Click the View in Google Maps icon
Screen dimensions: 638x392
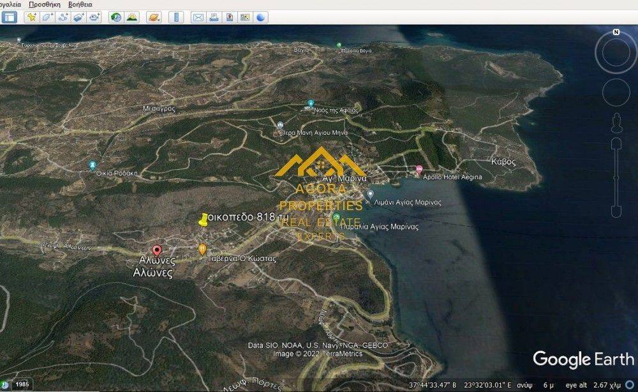pyautogui.click(x=245, y=17)
